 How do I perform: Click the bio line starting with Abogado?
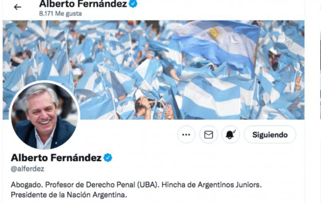(136, 185)
